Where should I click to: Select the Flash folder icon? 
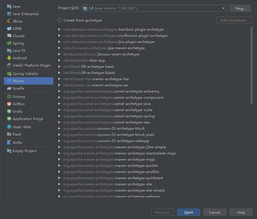(9, 134)
